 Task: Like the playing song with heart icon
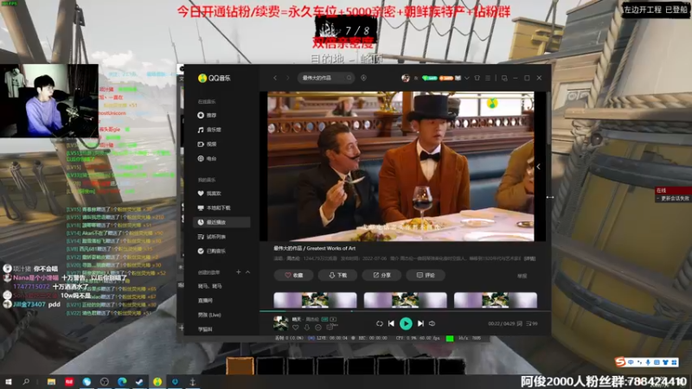pos(296,328)
